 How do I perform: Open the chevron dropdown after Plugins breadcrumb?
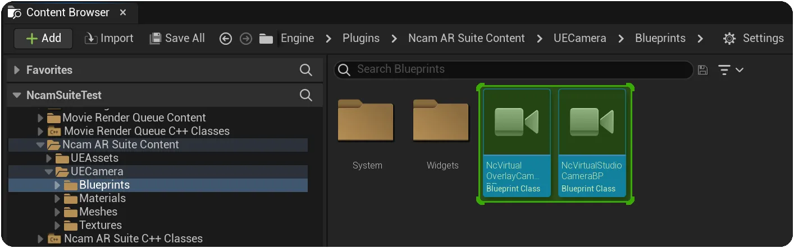tap(394, 39)
